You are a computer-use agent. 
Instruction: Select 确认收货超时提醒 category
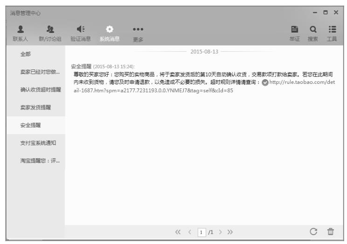pos(36,89)
